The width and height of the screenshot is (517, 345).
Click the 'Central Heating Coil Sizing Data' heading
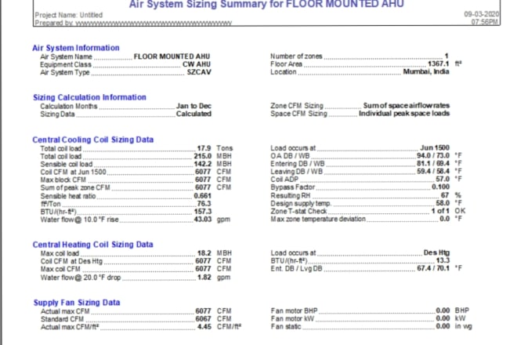(92, 245)
